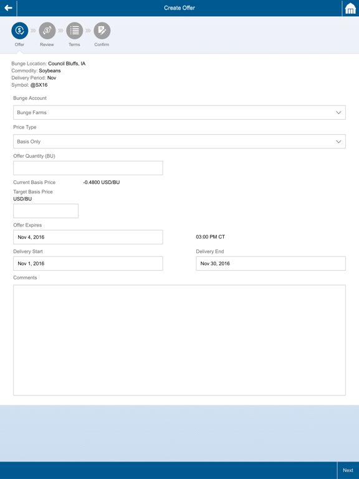This screenshot has width=359, height=479.
Task: Go back using the left arrow icon
Action: coord(8,8)
